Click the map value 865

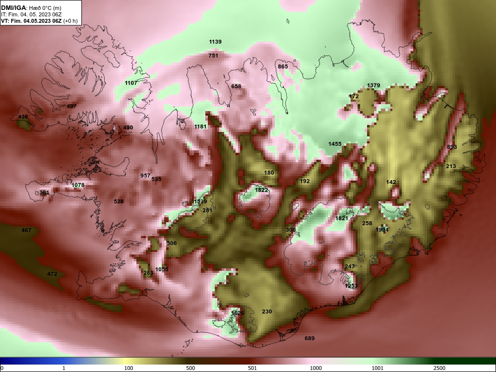283,66
